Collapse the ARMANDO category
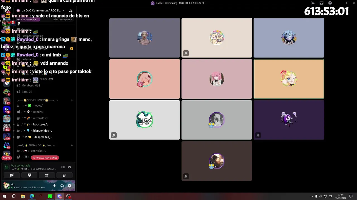This screenshot has width=357, height=200. (36, 145)
